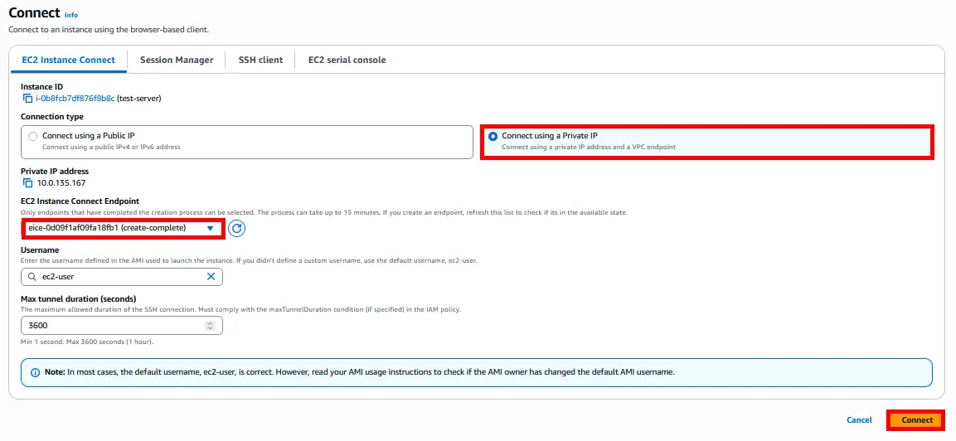
Task: Open the EC2 Instance Connect Endpoint dropdown
Action: tap(123, 228)
